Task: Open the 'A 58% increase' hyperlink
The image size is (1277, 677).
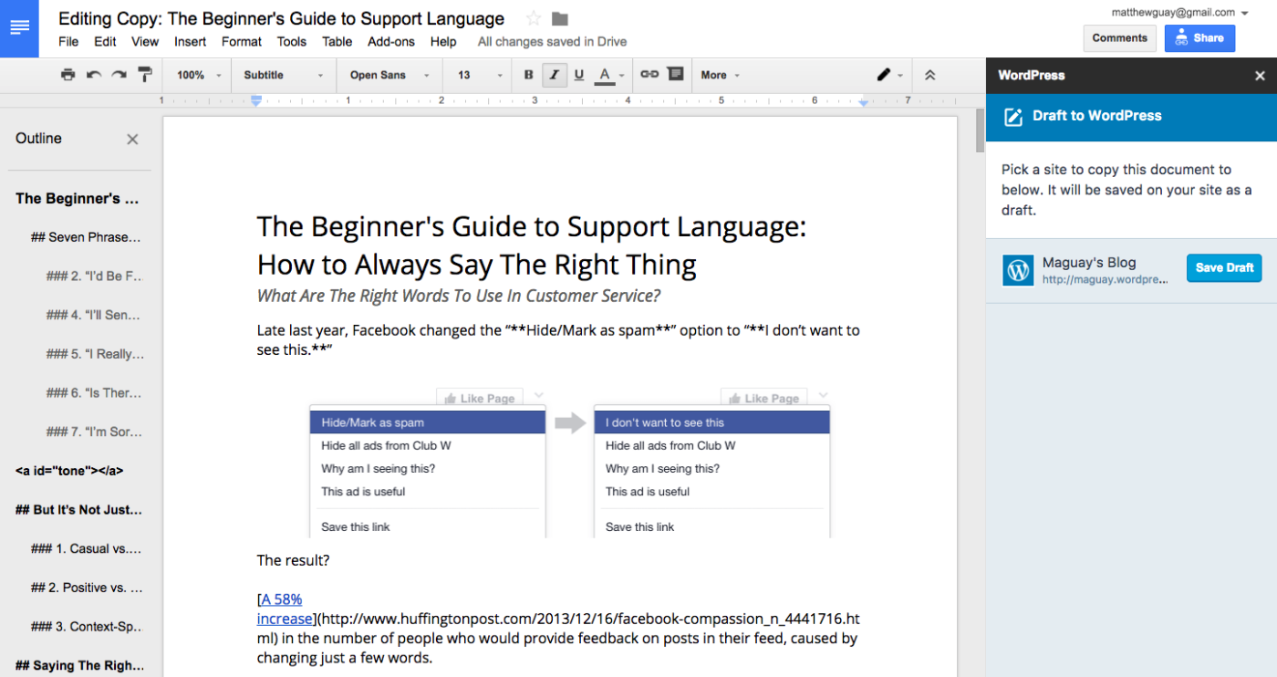Action: 282,609
